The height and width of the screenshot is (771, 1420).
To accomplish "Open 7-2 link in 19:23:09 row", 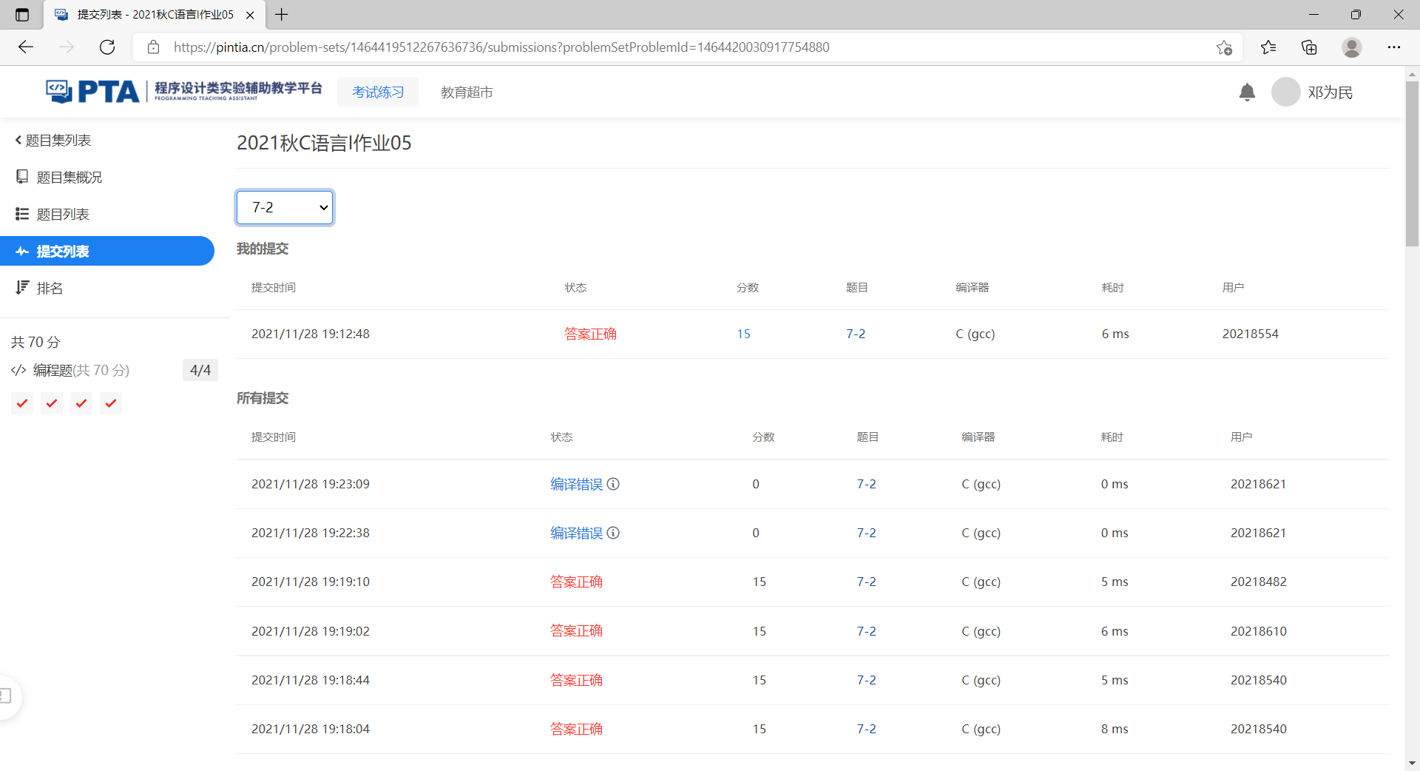I will 866,484.
